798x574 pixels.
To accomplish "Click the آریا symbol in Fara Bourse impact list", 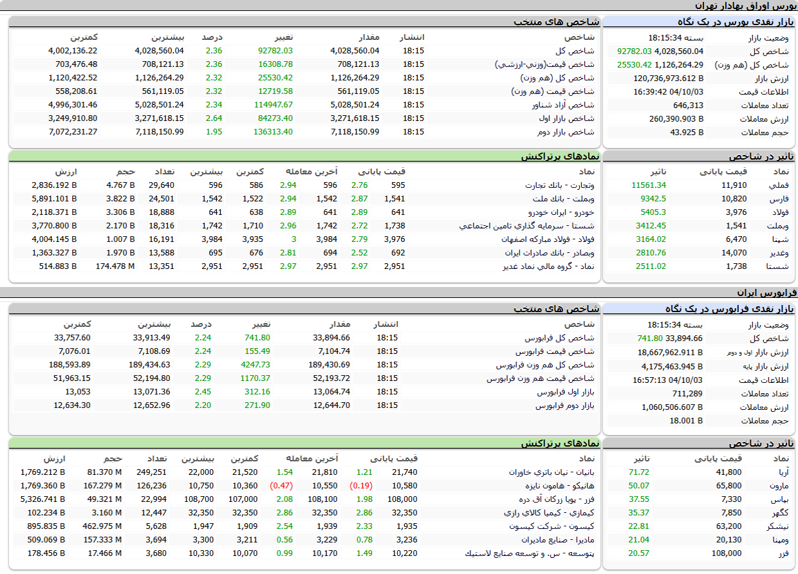I will pos(783,472).
